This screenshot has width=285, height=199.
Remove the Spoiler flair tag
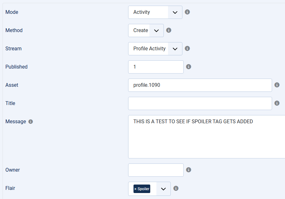click(x=135, y=189)
